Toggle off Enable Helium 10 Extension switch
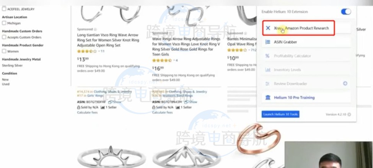 (x=346, y=11)
